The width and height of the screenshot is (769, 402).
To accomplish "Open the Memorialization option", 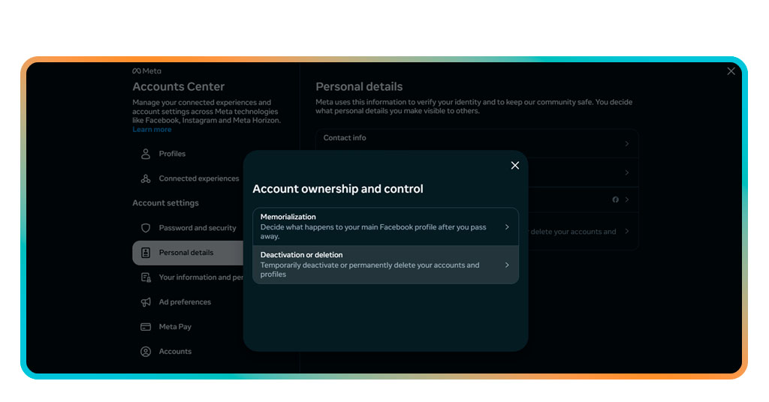I will pyautogui.click(x=385, y=226).
